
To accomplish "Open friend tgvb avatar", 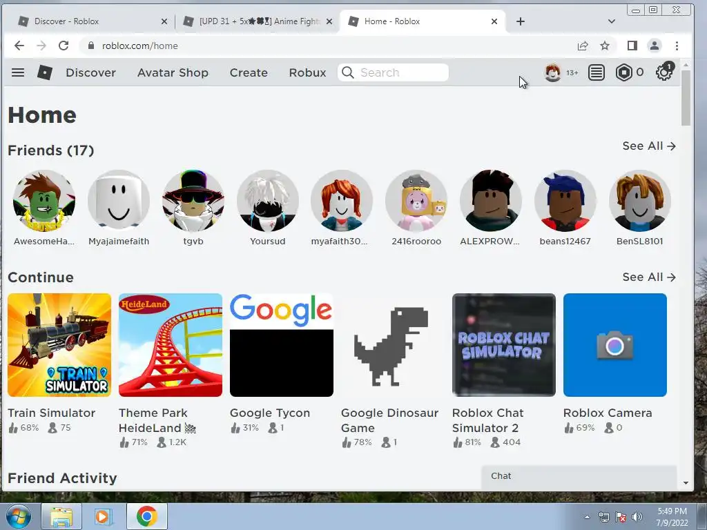I will [x=193, y=201].
